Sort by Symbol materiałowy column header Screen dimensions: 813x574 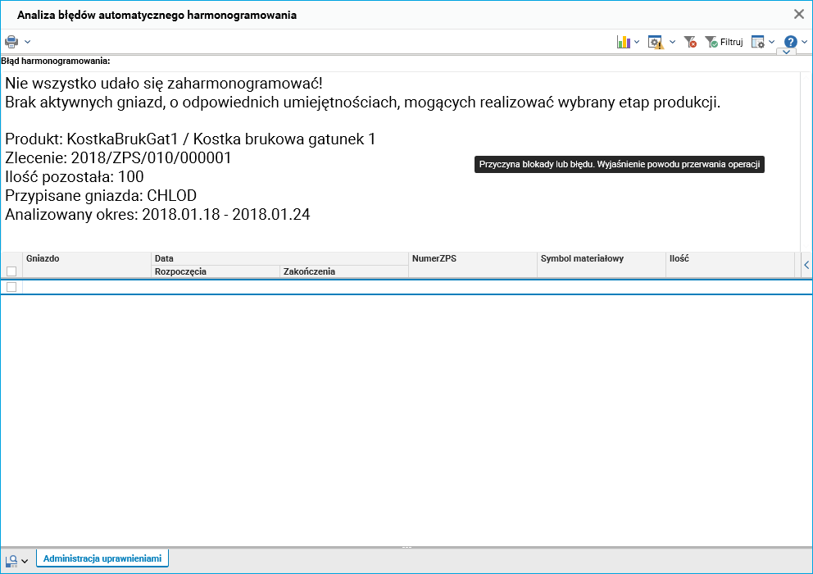point(601,265)
